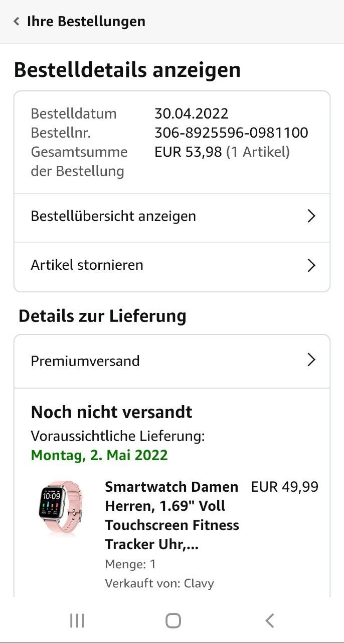Click the arrow next to Bestellübersicht anzeigen
The height and width of the screenshot is (643, 344).
click(311, 216)
